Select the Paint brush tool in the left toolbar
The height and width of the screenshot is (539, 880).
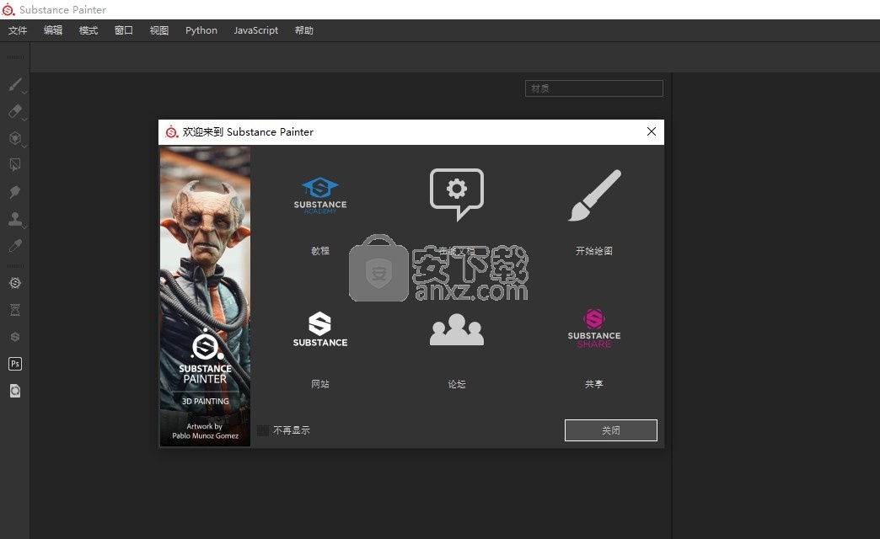(x=15, y=85)
